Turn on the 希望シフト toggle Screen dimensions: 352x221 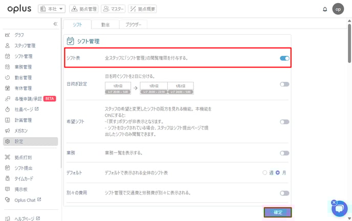click(x=284, y=122)
